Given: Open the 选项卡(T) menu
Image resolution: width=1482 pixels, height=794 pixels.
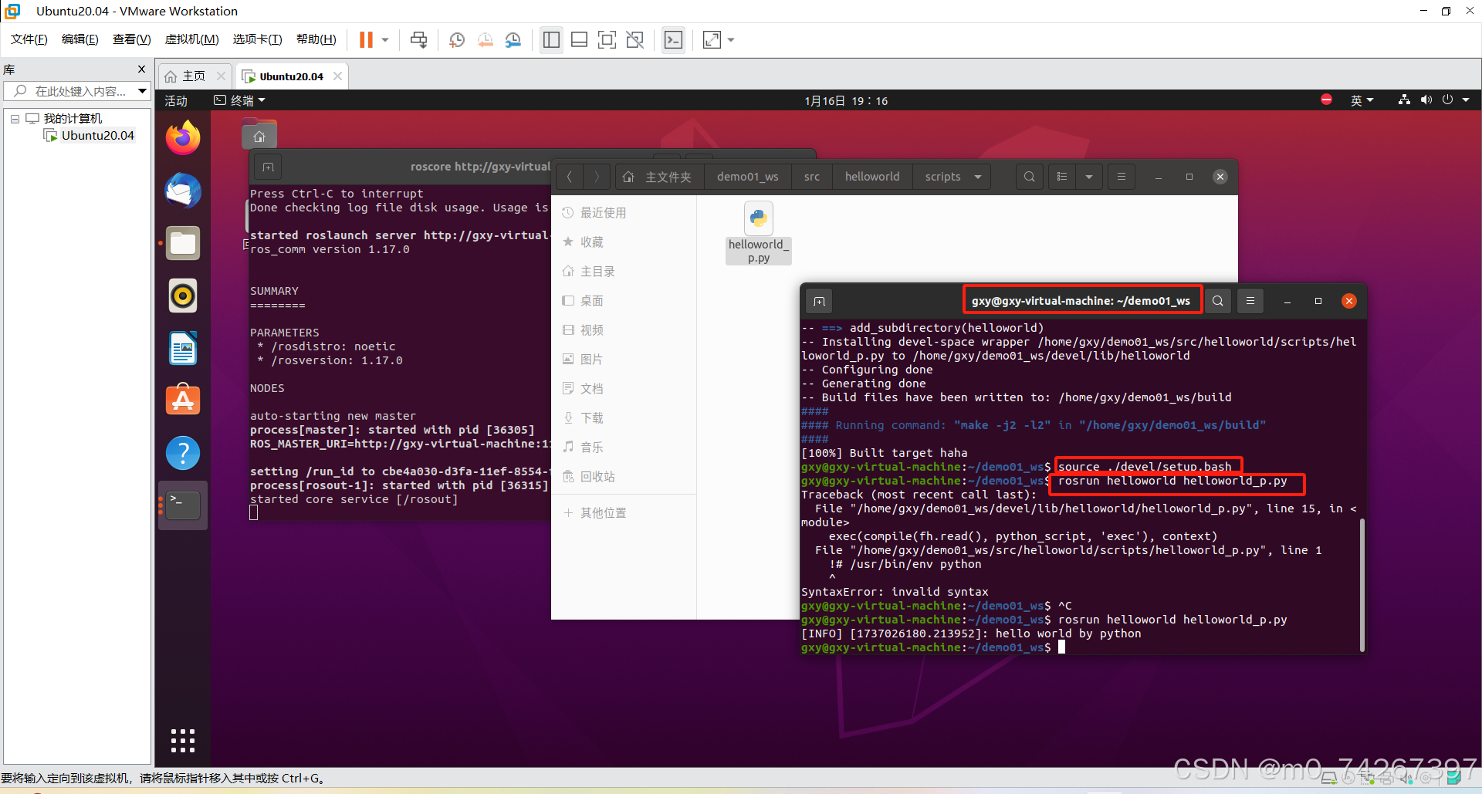Looking at the screenshot, I should [x=258, y=39].
